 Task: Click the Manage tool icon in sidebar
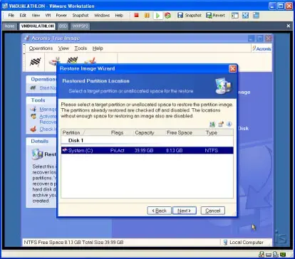coord(33,109)
